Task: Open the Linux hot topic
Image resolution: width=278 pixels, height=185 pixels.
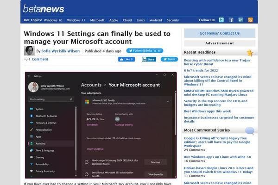Action: [x=141, y=20]
